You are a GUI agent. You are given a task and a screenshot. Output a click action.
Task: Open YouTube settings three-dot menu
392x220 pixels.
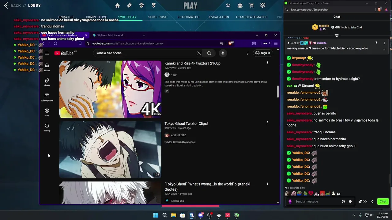247,53
